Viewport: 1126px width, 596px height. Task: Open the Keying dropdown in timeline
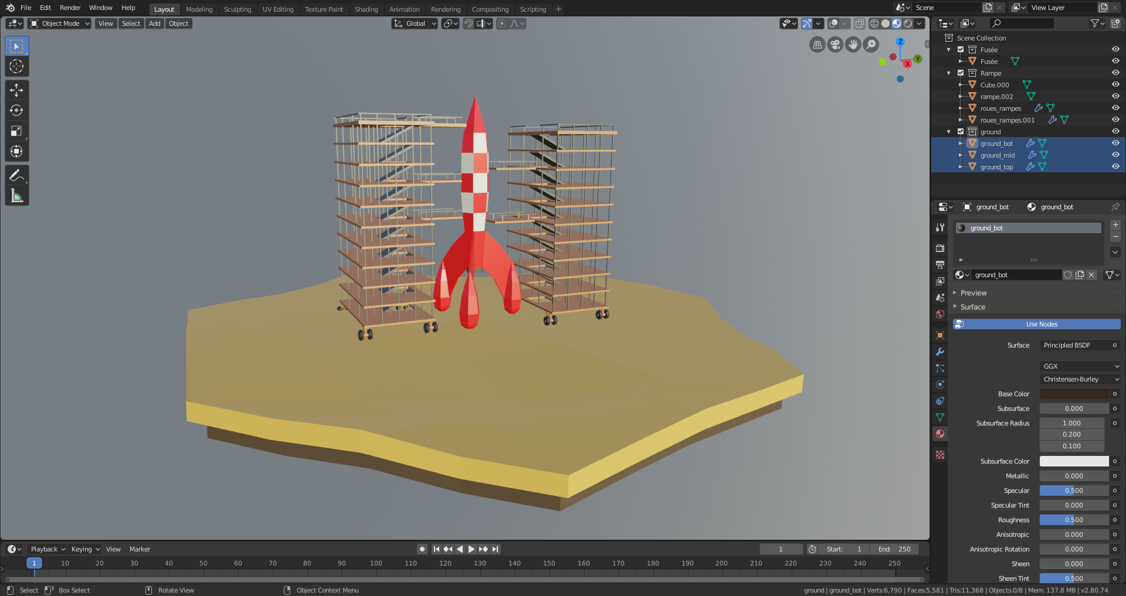[85, 549]
